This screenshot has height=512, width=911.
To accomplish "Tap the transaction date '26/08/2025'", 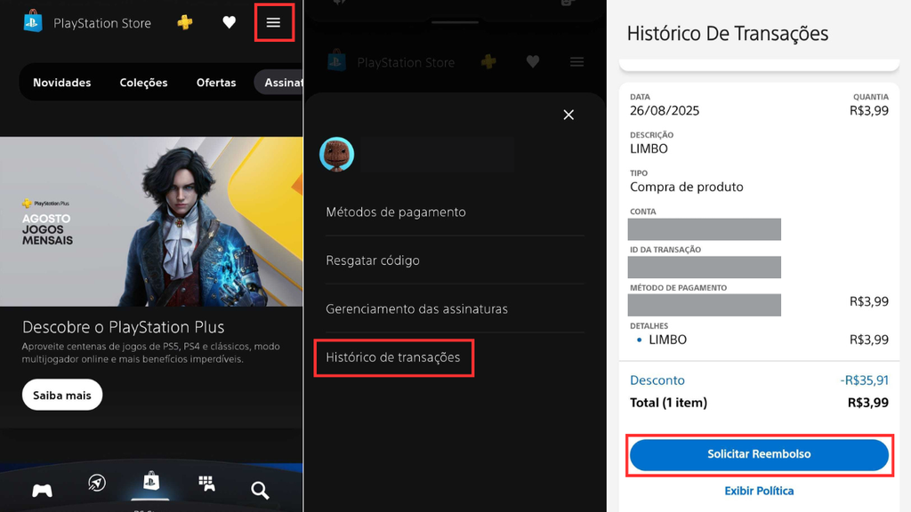I will pos(665,111).
